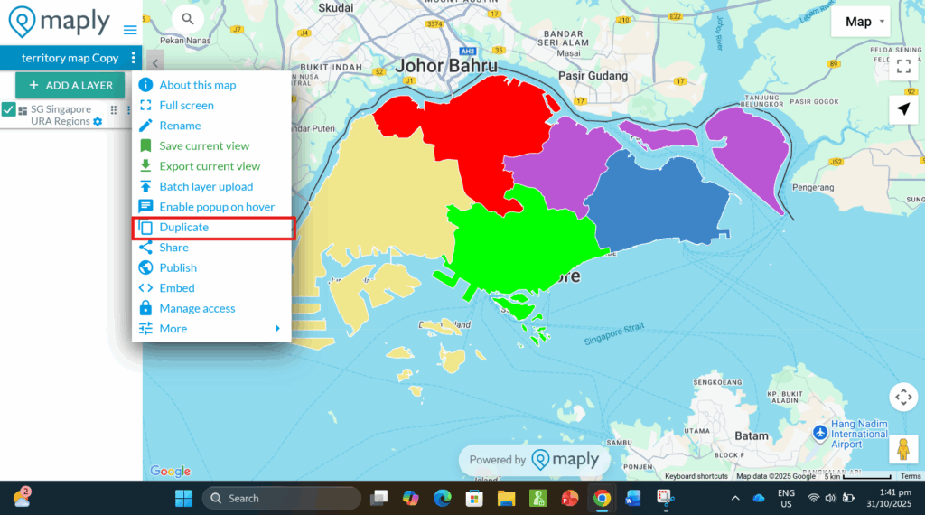Expand the More submenu
Screen dimensions: 925x515
point(212,329)
